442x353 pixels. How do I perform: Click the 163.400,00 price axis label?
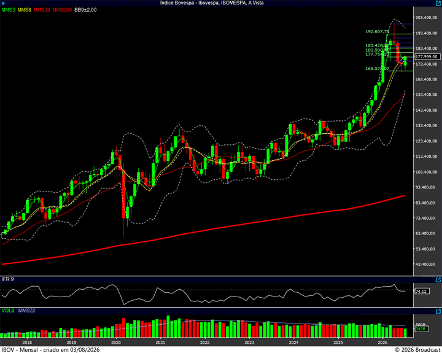[x=427, y=80]
